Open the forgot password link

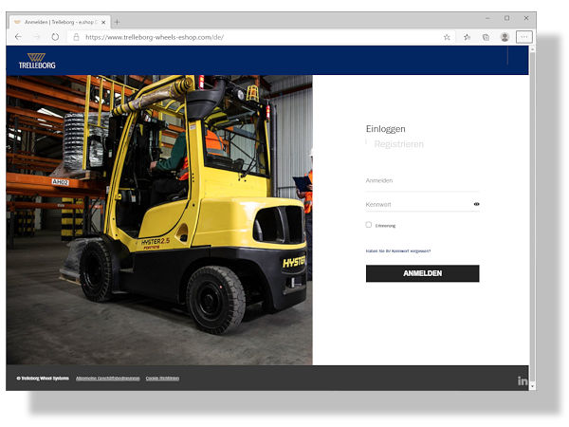pos(398,251)
